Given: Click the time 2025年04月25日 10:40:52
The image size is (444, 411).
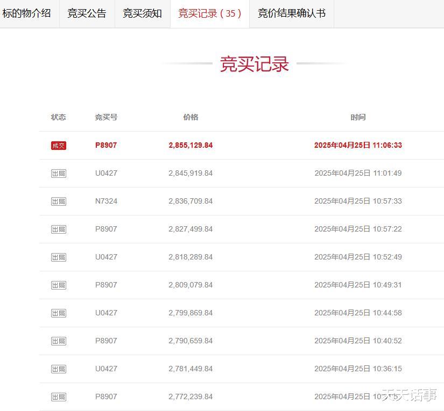Looking at the screenshot, I should coord(358,341).
